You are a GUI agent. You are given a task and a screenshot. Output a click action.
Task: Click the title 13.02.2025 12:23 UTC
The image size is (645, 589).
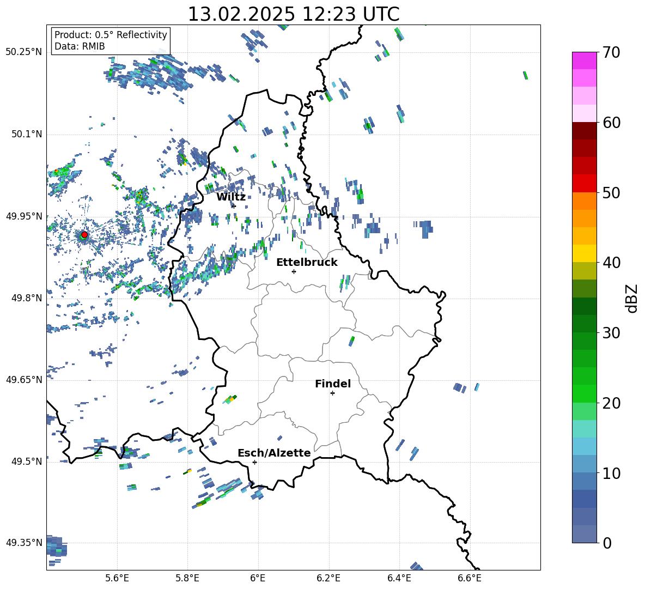[294, 14]
